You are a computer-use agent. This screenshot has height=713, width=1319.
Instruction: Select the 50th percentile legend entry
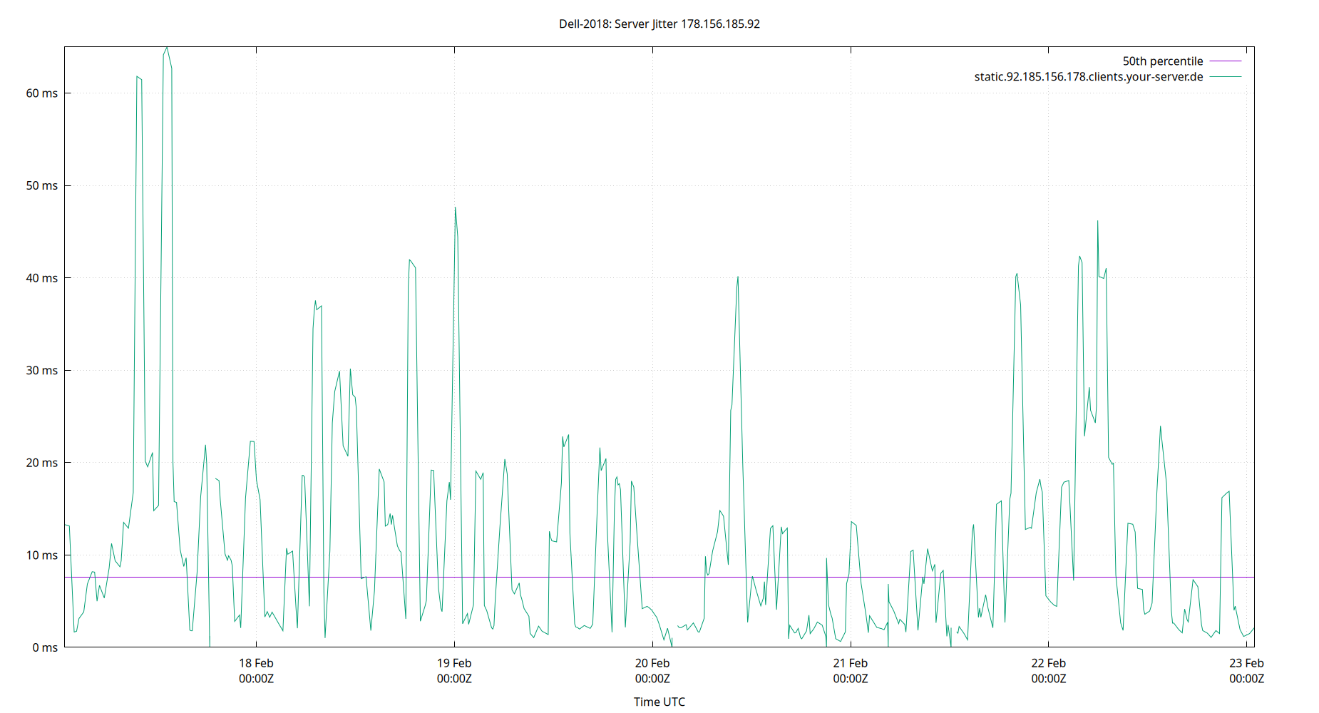[1163, 61]
